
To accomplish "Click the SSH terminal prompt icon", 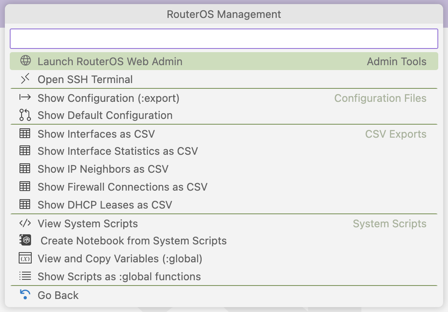I will (x=25, y=79).
